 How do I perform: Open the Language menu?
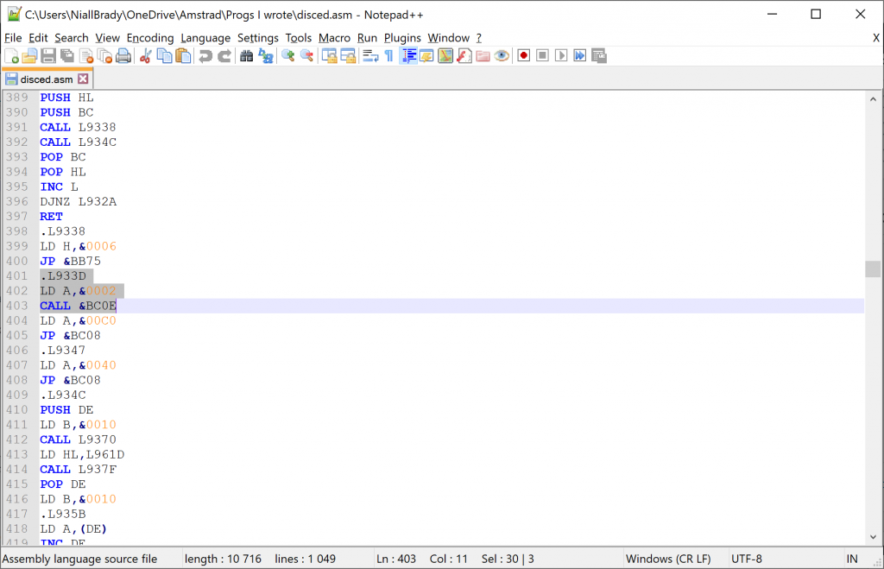(205, 38)
